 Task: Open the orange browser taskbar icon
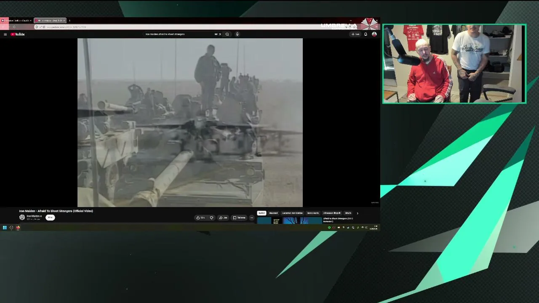pyautogui.click(x=18, y=228)
